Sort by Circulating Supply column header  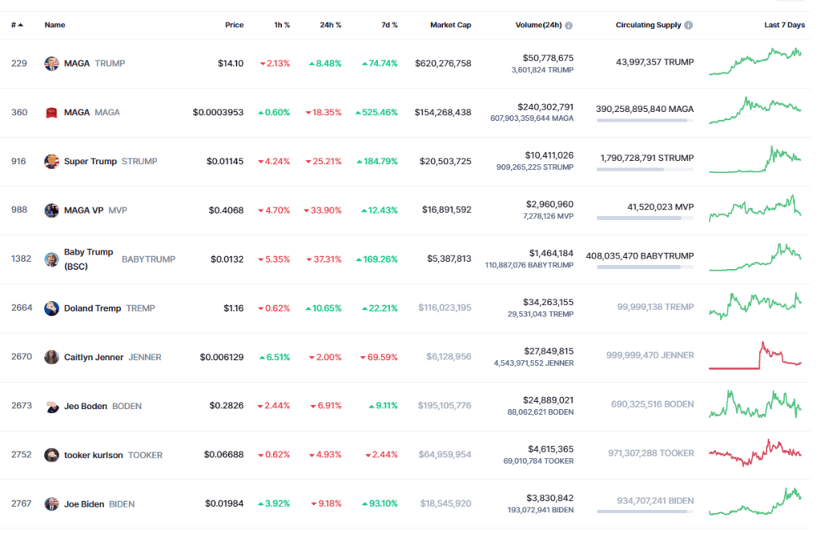coord(649,25)
